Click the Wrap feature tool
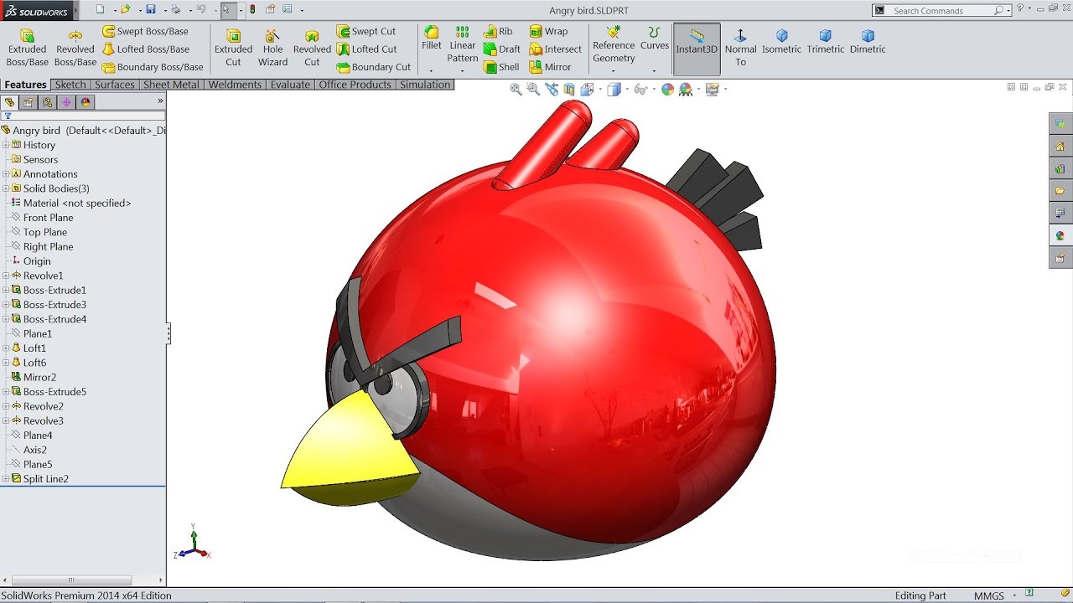1073x603 pixels. click(548, 31)
